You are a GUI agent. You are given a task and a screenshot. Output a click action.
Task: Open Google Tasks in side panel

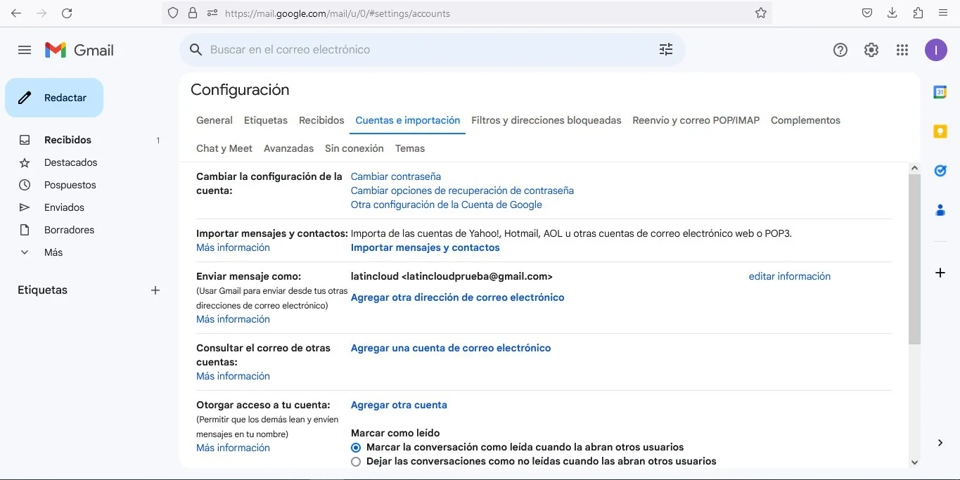[x=940, y=171]
